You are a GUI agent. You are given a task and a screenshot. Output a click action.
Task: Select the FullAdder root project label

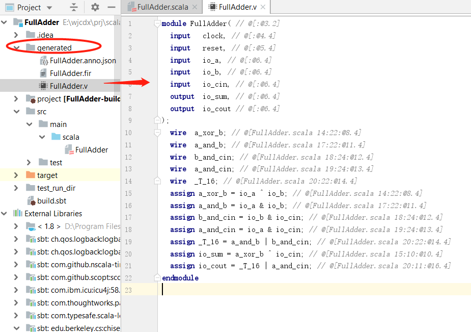tap(42, 22)
